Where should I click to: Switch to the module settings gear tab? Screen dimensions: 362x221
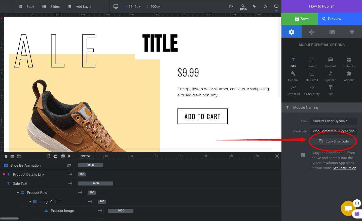[x=292, y=32]
